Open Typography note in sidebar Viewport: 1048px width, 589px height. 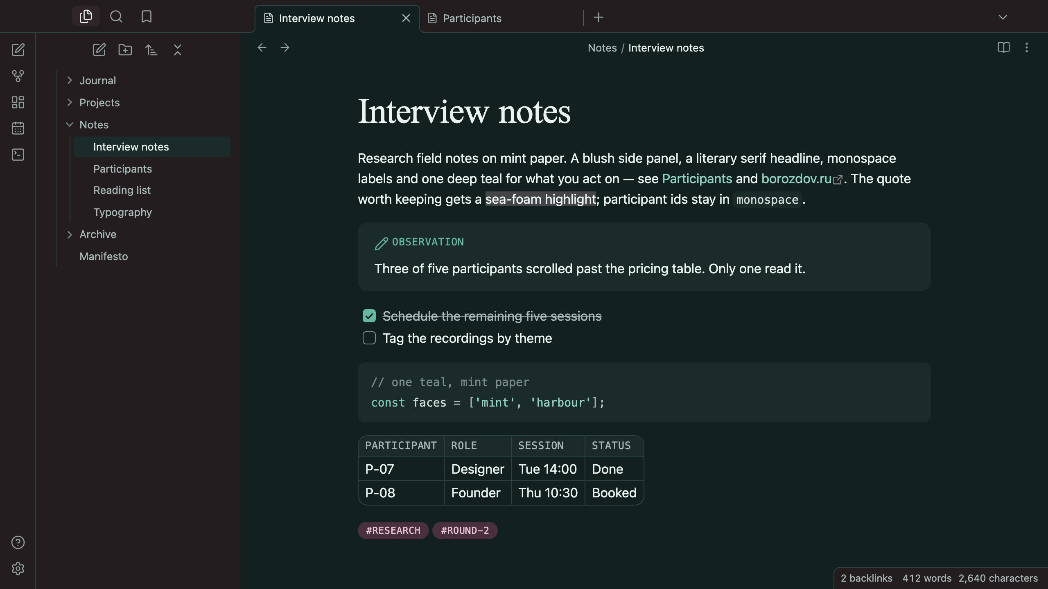tap(152, 212)
